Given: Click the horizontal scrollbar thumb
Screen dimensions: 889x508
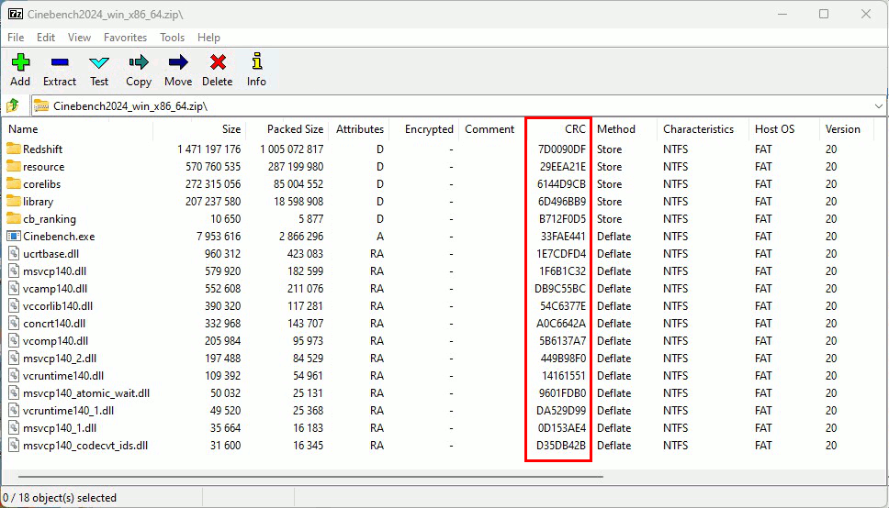Looking at the screenshot, I should point(310,477).
